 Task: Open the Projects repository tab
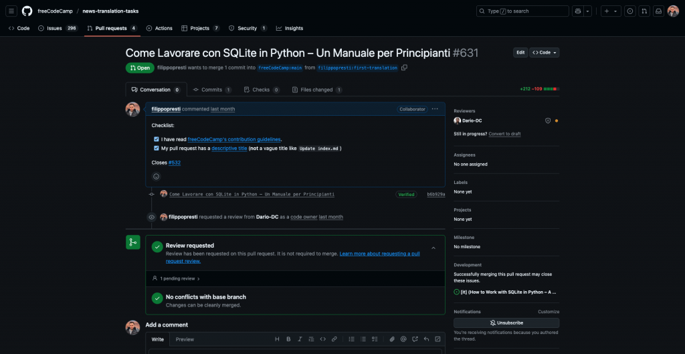pos(201,28)
